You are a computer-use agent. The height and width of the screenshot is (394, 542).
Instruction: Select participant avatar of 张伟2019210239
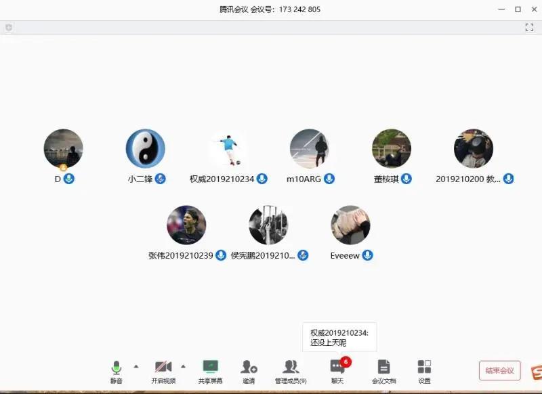(186, 225)
